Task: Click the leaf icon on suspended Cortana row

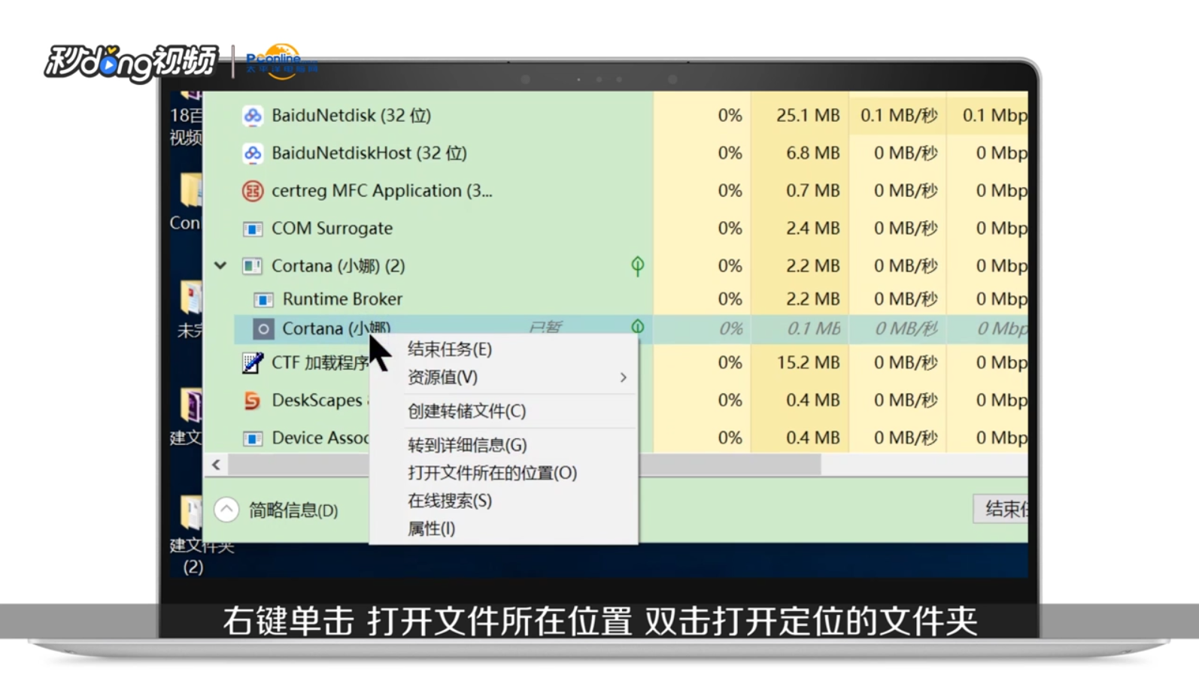Action: [638, 327]
